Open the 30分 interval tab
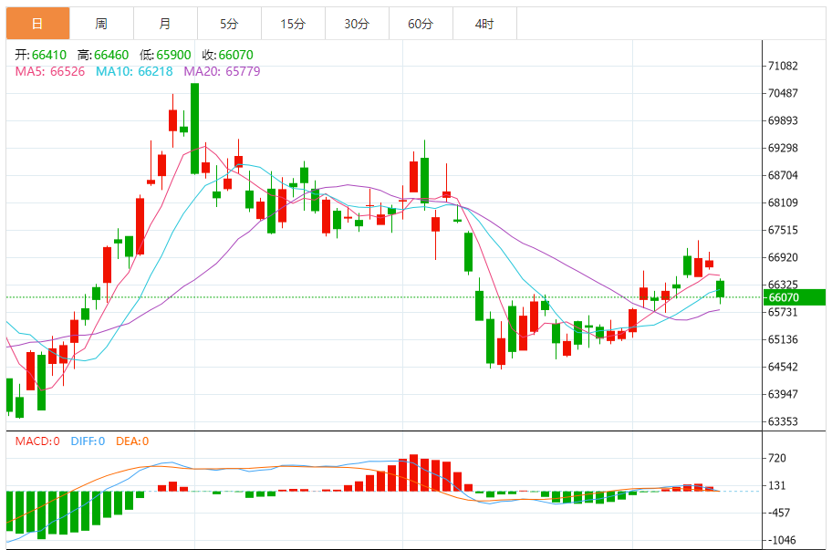Image resolution: width=832 pixels, height=550 pixels. 357,24
